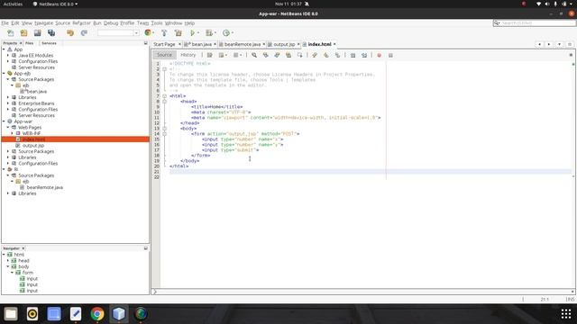Toggle Highlight Search in editor toolbar
Viewport: 577px width, 324px height.
288,55
